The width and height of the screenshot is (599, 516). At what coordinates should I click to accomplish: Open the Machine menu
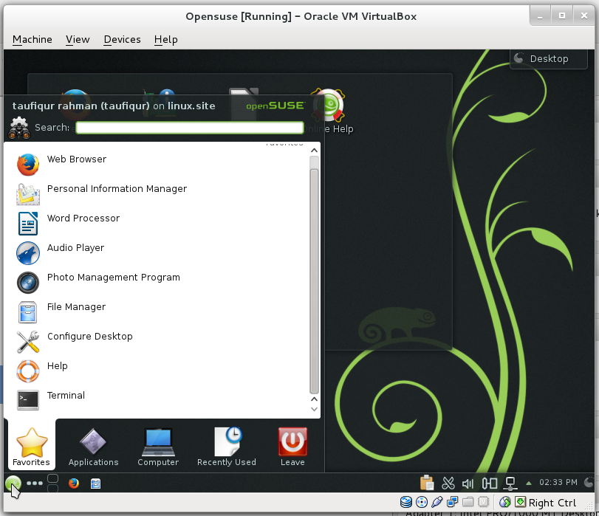32,39
